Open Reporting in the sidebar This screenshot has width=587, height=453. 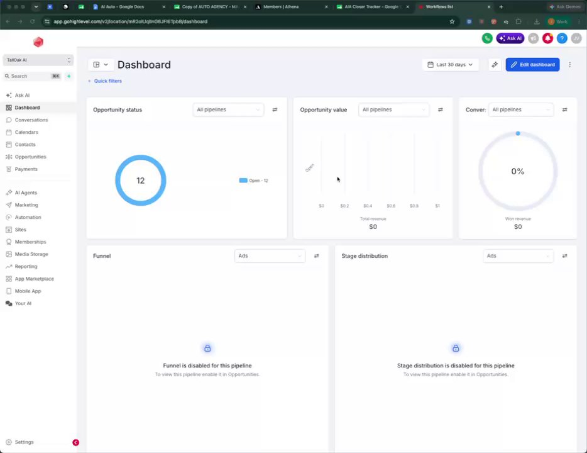click(38, 266)
